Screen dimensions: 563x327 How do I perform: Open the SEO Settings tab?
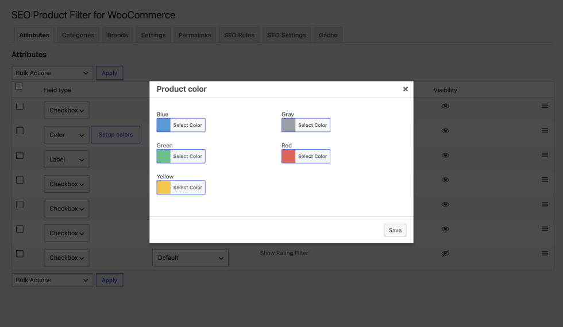click(x=287, y=35)
